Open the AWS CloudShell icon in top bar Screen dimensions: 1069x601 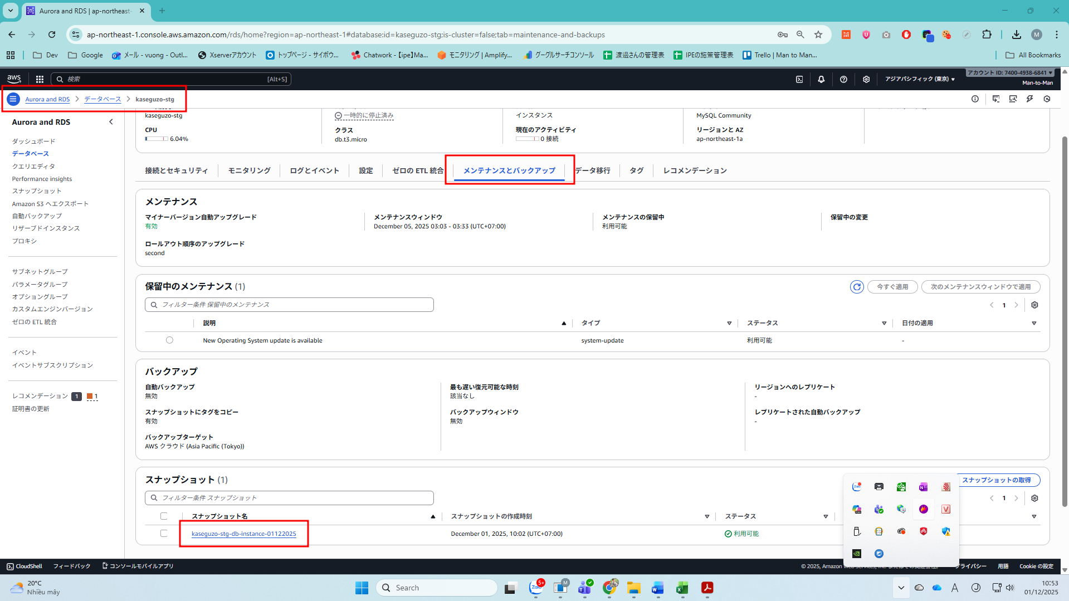(x=799, y=79)
